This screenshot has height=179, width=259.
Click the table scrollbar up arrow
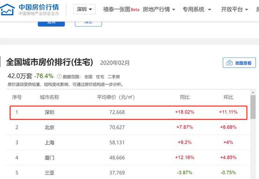pos(253,93)
